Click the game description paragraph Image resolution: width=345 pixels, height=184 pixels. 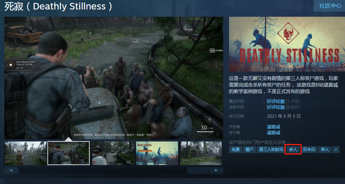point(283,85)
